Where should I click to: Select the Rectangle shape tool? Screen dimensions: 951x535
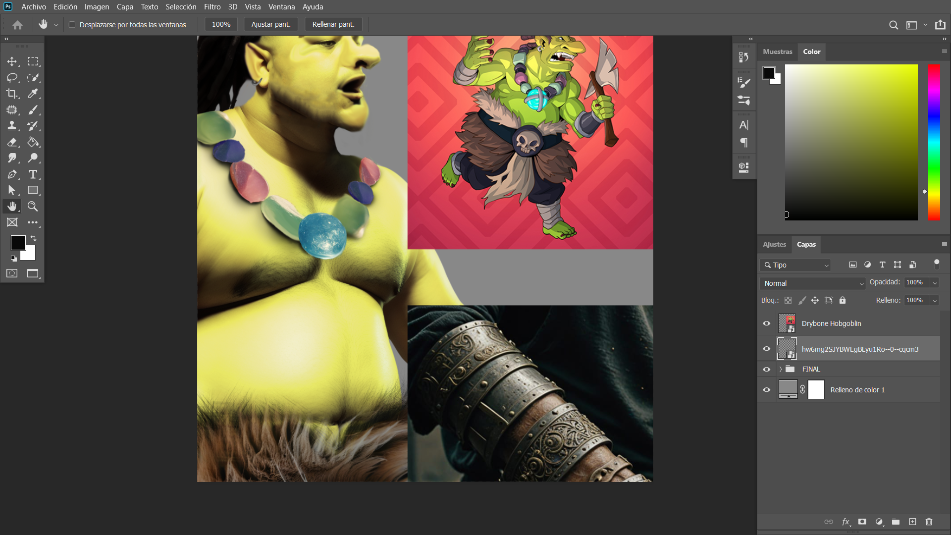[33, 190]
